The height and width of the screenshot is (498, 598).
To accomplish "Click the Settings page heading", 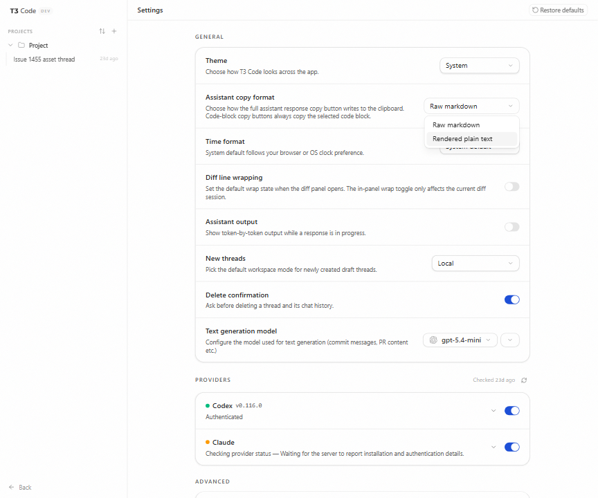I will coord(150,10).
